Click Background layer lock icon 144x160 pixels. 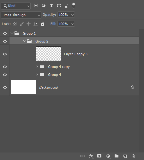click(x=132, y=87)
